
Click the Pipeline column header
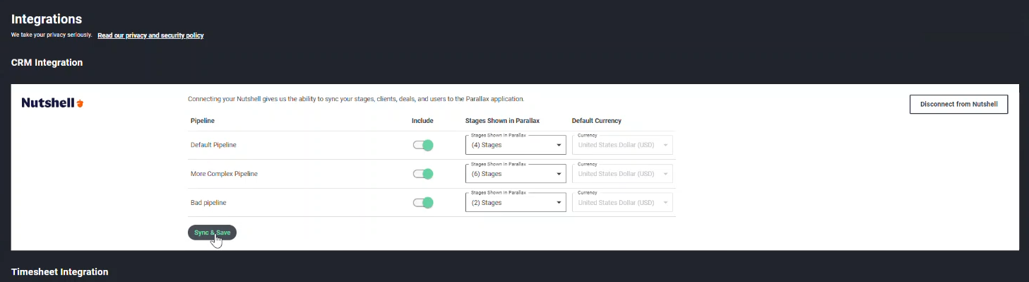[x=203, y=121]
